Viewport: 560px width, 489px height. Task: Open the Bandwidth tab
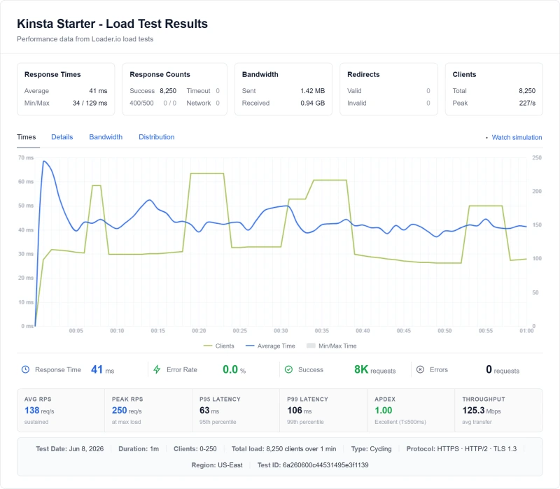(x=106, y=137)
